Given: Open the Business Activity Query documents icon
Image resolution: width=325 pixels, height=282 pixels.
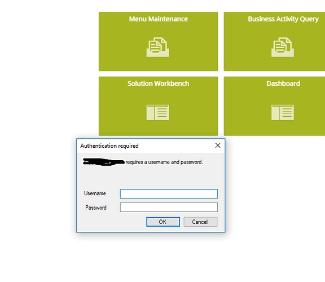Looking at the screenshot, I should (283, 47).
